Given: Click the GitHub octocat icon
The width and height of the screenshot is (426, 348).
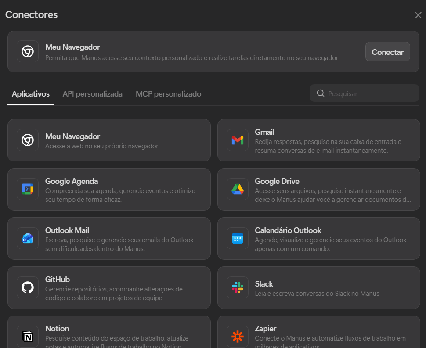Looking at the screenshot, I should tap(28, 287).
